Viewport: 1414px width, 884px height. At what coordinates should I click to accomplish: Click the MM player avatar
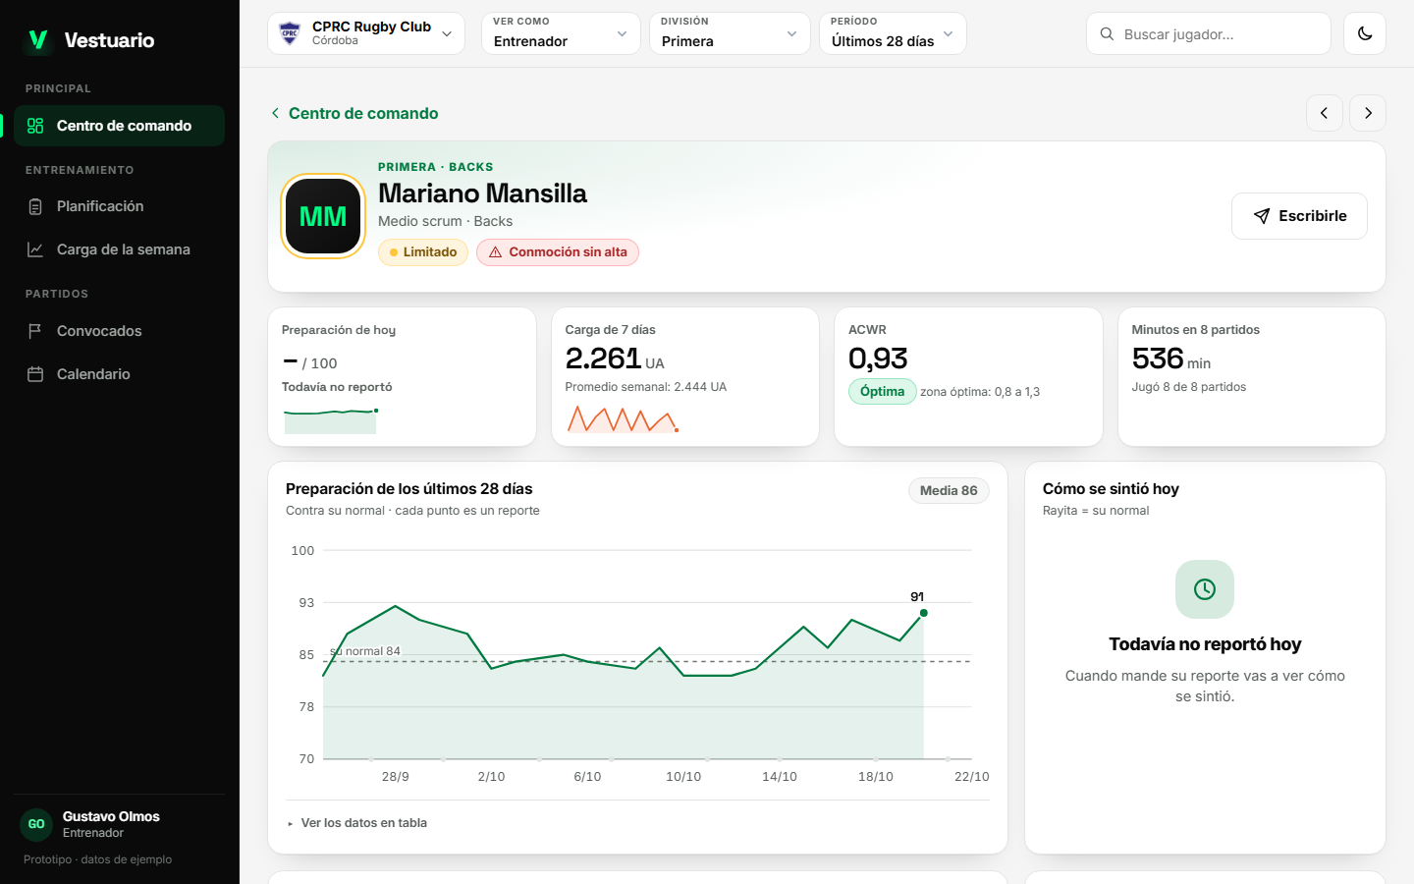[323, 216]
